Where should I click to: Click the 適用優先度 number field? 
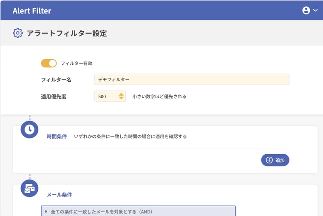point(110,96)
